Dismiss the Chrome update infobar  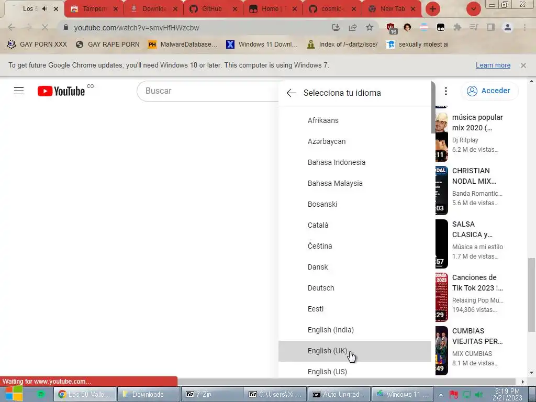(x=523, y=65)
